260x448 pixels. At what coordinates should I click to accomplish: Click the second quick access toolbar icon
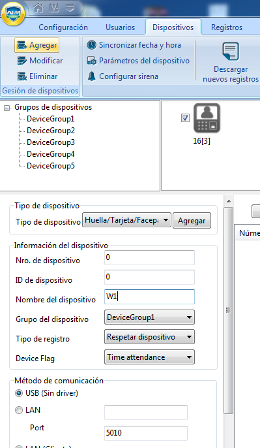pos(55,8)
